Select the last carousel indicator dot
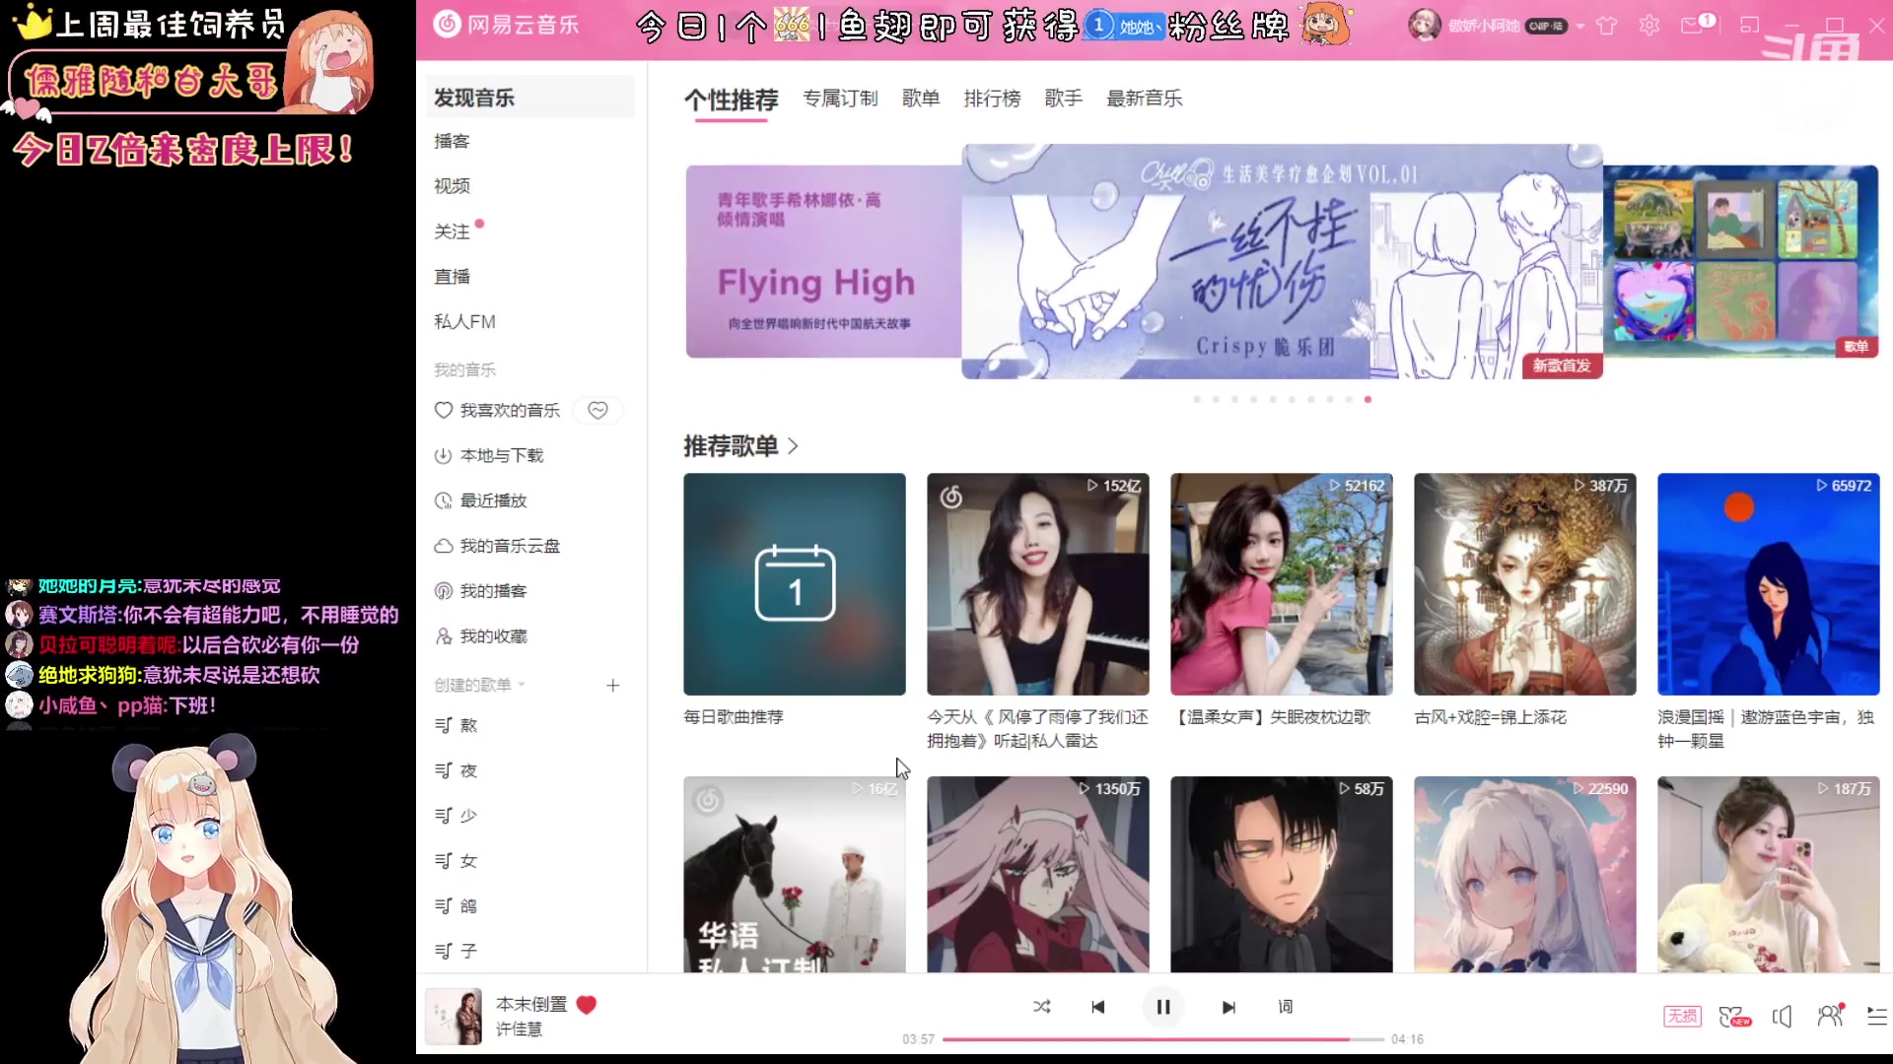The image size is (1893, 1064). [x=1367, y=399]
